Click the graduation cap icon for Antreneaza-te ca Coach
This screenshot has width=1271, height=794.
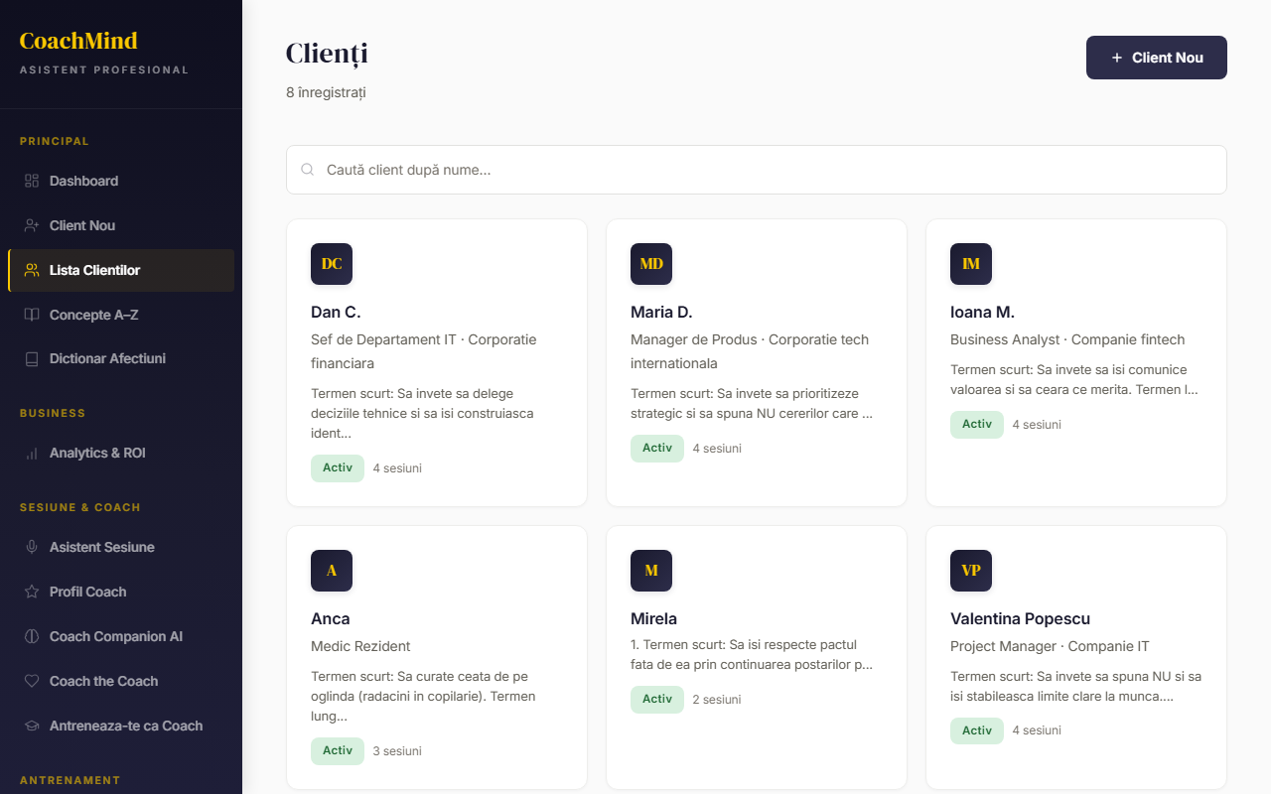(32, 726)
